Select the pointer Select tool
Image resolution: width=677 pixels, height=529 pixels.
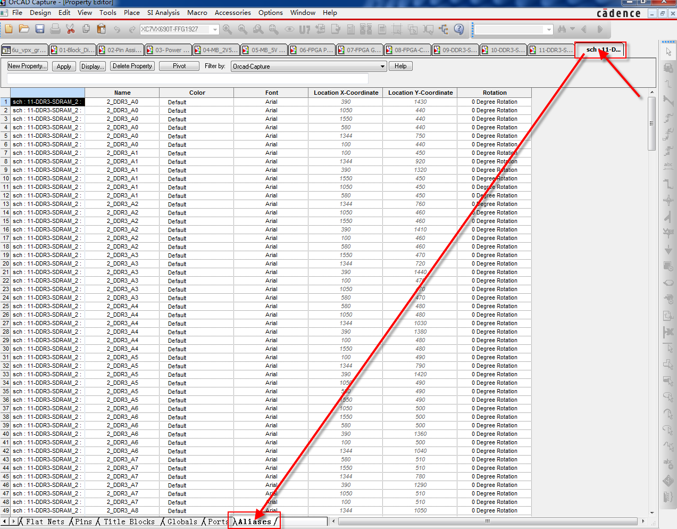pos(668,52)
